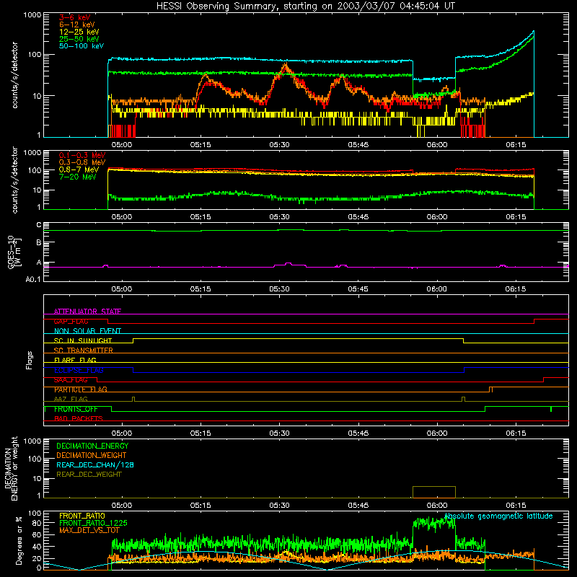Select the SC_TRANSMITTER flag label
Viewport: 577px width, 577px height.
tap(83, 351)
